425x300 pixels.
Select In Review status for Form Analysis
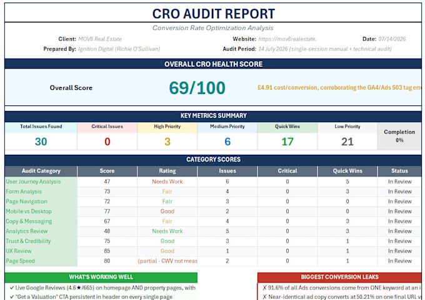tap(399, 191)
